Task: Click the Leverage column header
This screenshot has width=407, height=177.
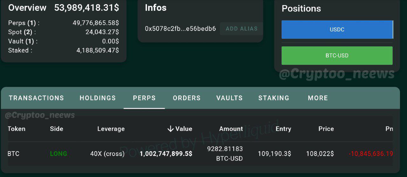Action: pyautogui.click(x=111, y=129)
